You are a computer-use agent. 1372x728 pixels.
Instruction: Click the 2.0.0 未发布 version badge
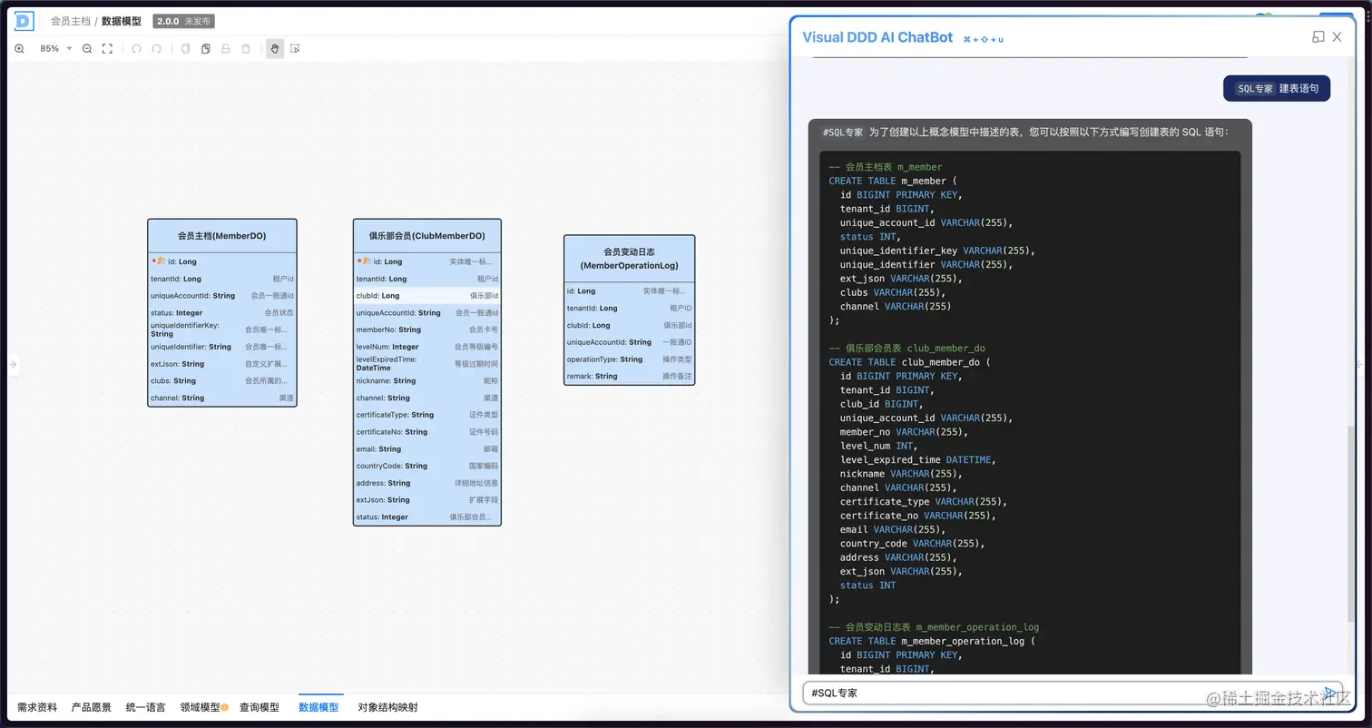[x=184, y=21]
